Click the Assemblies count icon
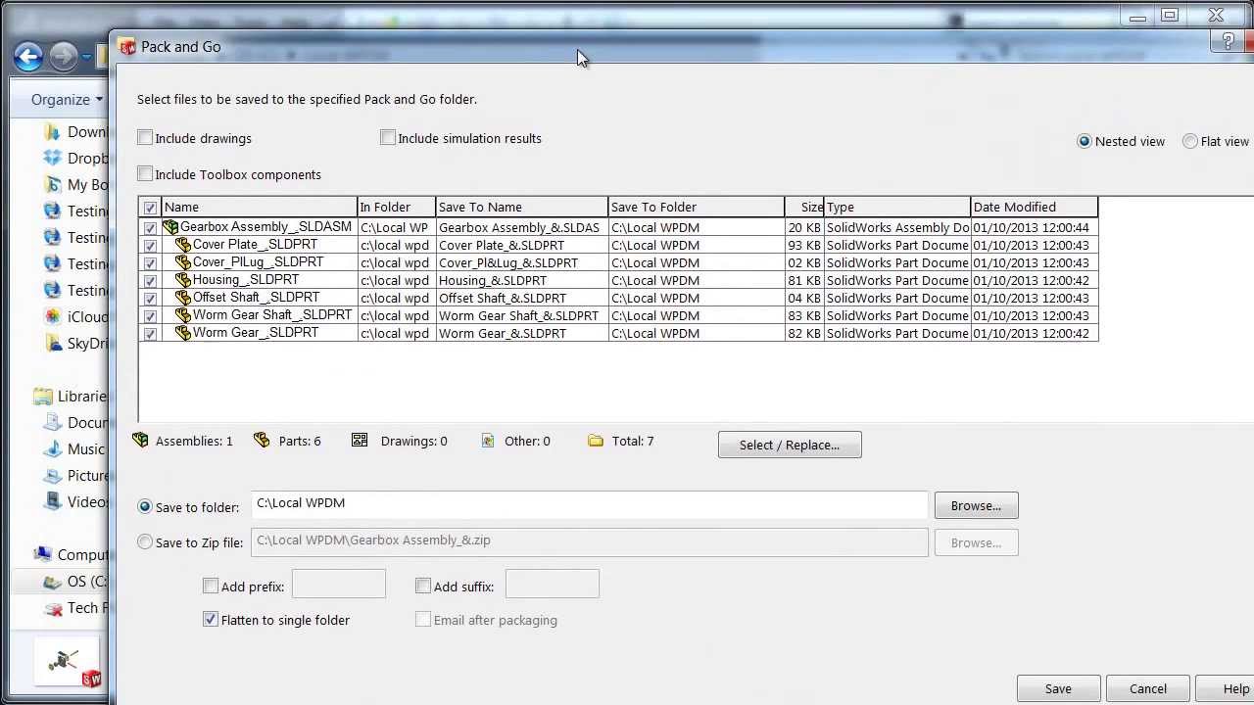The width and height of the screenshot is (1254, 705). (141, 441)
